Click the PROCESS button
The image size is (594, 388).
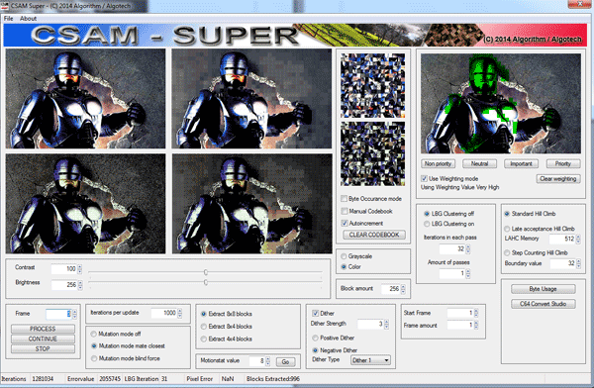43,329
